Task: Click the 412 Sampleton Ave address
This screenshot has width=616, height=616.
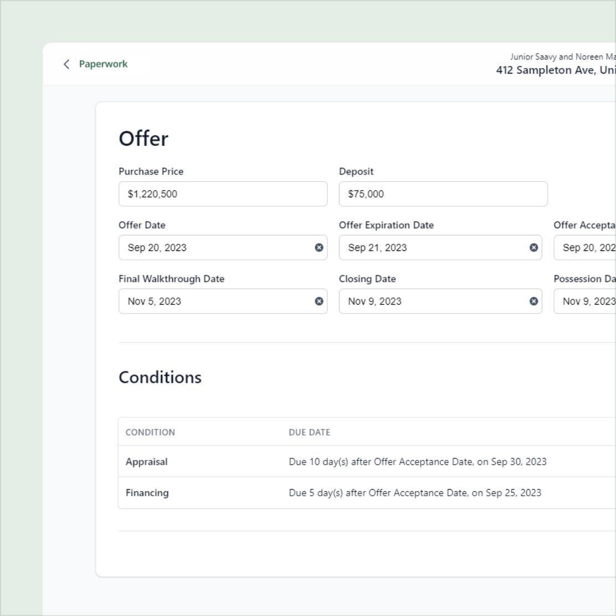Action: (556, 70)
